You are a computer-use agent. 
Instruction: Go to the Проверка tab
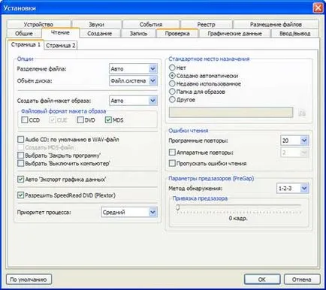click(x=177, y=33)
